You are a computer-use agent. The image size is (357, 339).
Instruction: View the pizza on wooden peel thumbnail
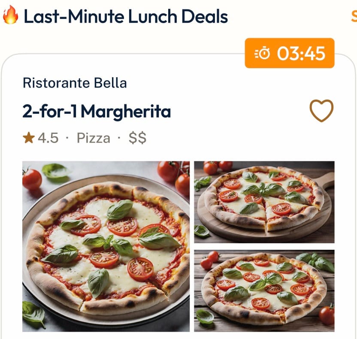coord(264,202)
